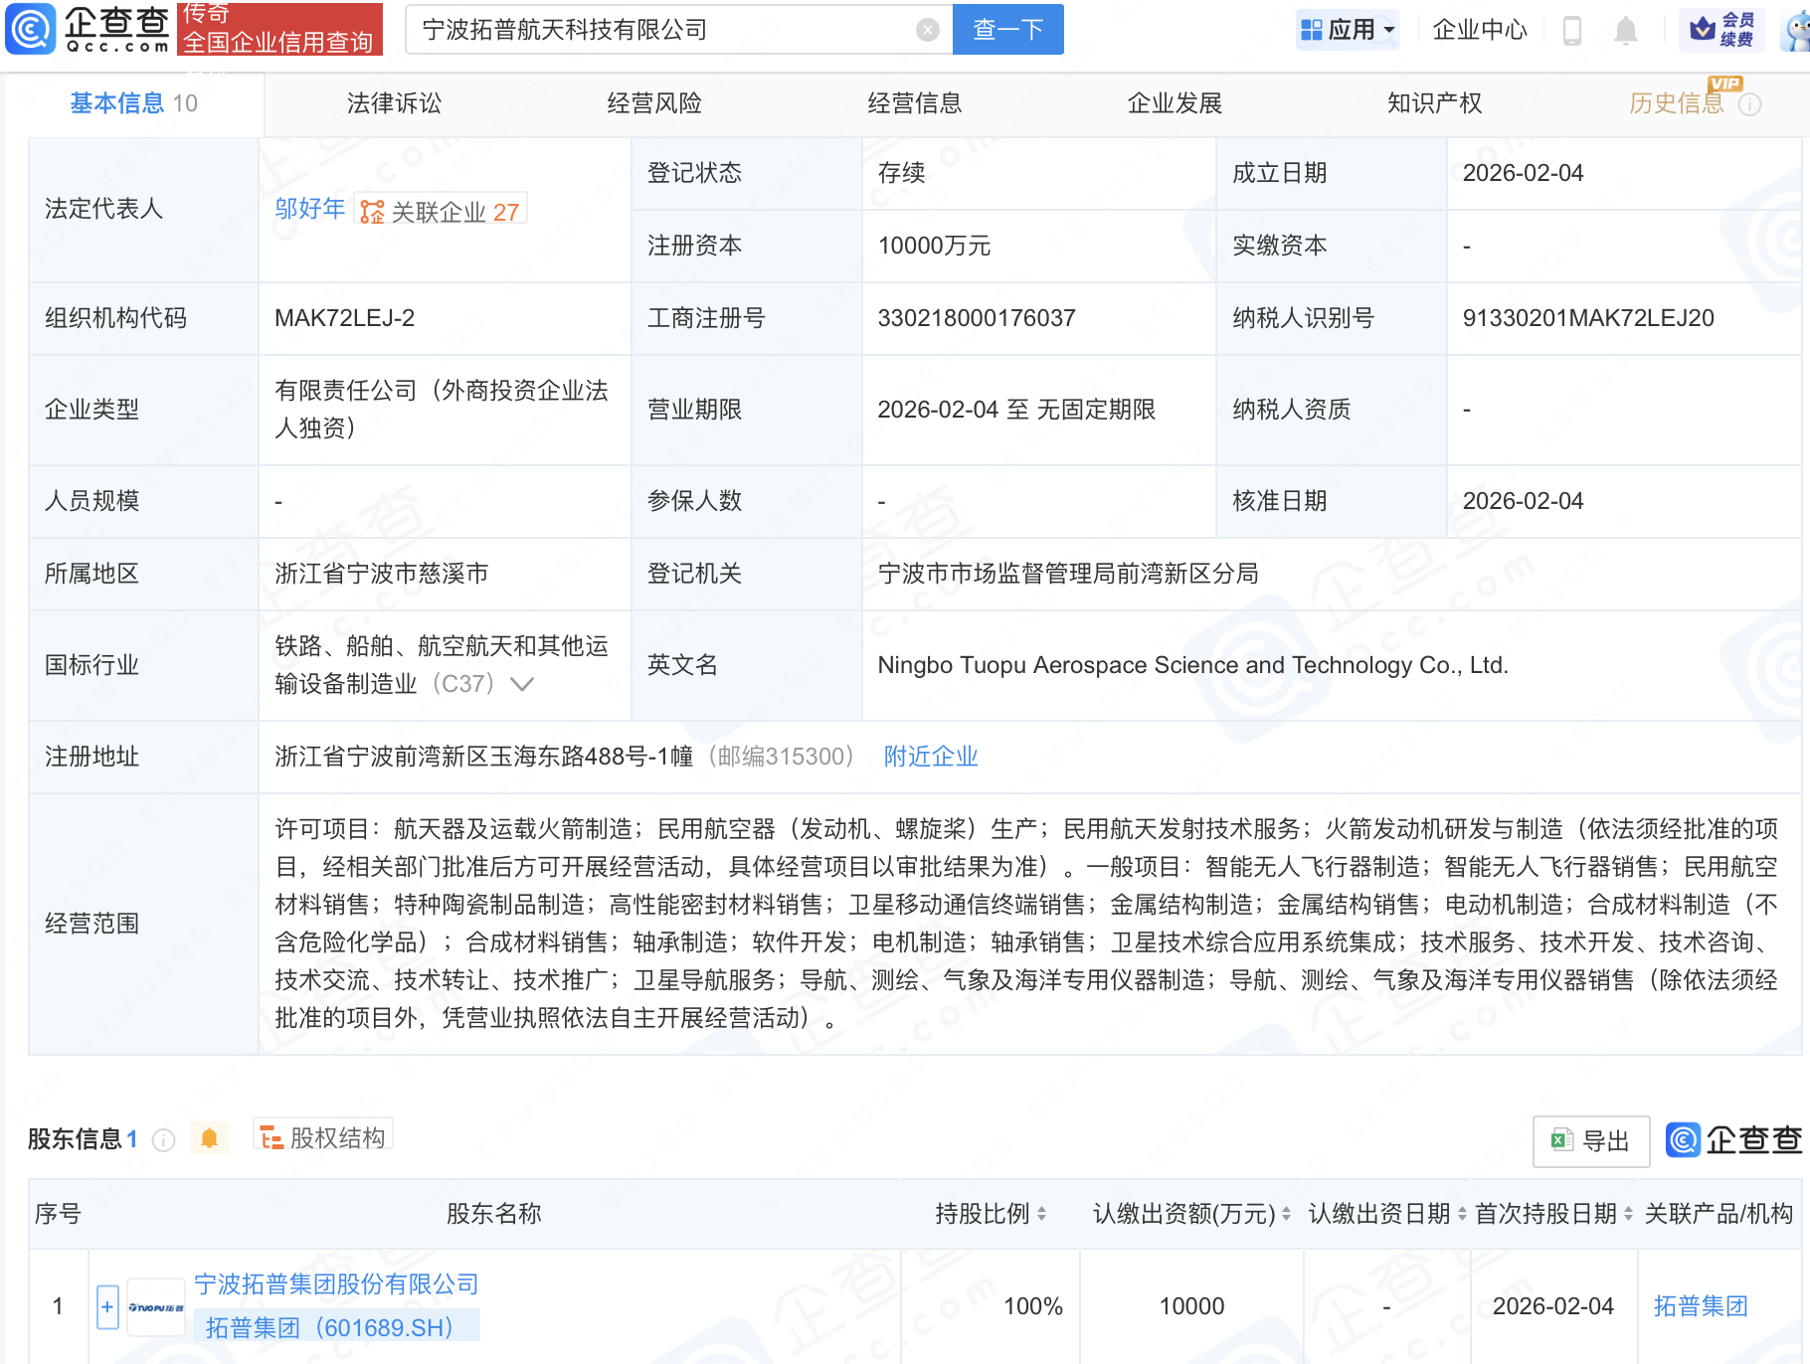Click the 拓普集团 company logo thumbnail
The image size is (1810, 1364).
pos(155,1305)
